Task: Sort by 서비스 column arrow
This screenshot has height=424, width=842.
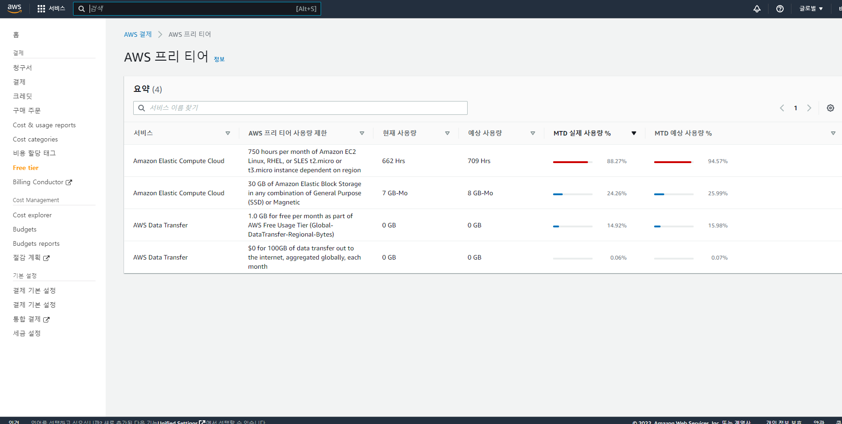Action: pyautogui.click(x=228, y=133)
